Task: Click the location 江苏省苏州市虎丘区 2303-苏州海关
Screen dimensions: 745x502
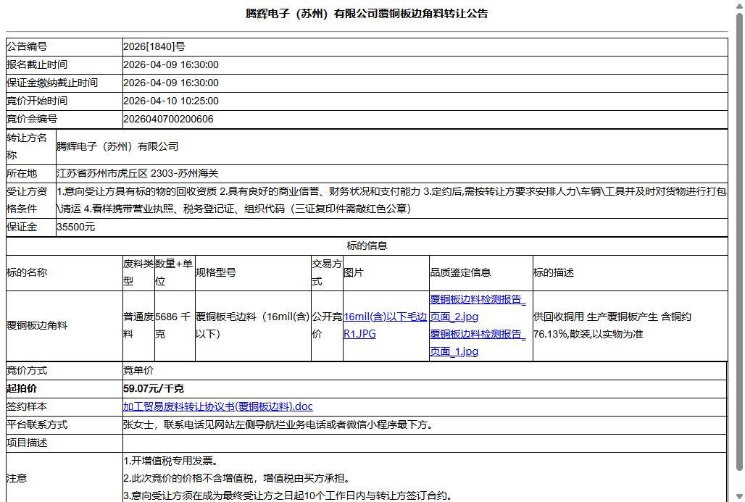Action: [138, 173]
